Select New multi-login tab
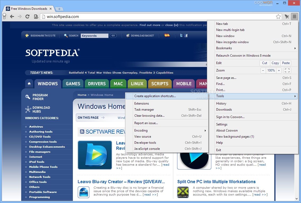This screenshot has height=203, width=301. click(256, 30)
